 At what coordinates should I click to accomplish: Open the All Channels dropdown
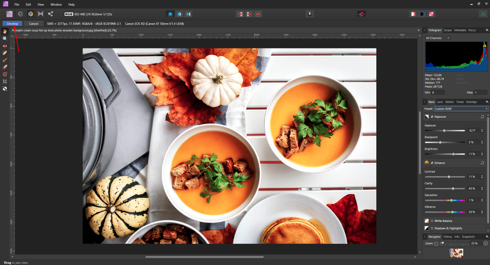click(437, 38)
